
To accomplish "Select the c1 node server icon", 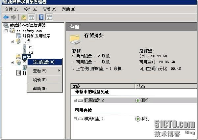I will [25, 47].
